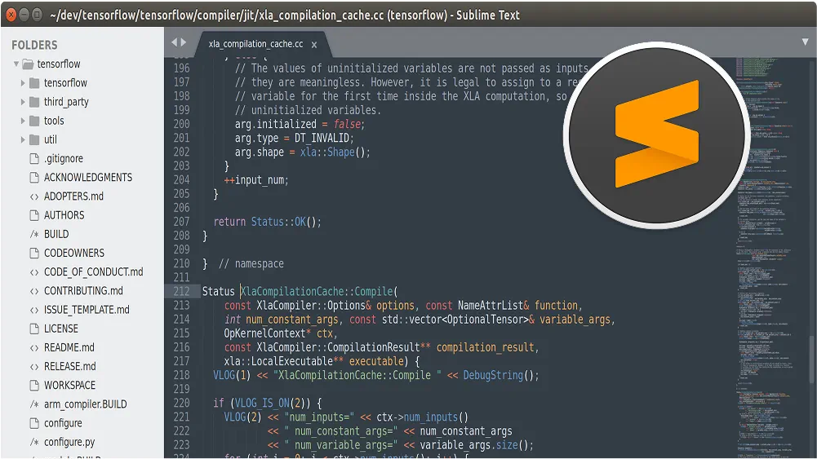Image resolution: width=817 pixels, height=459 pixels.
Task: Close the xla_compilation_cache.cc tab
Action: tap(314, 45)
